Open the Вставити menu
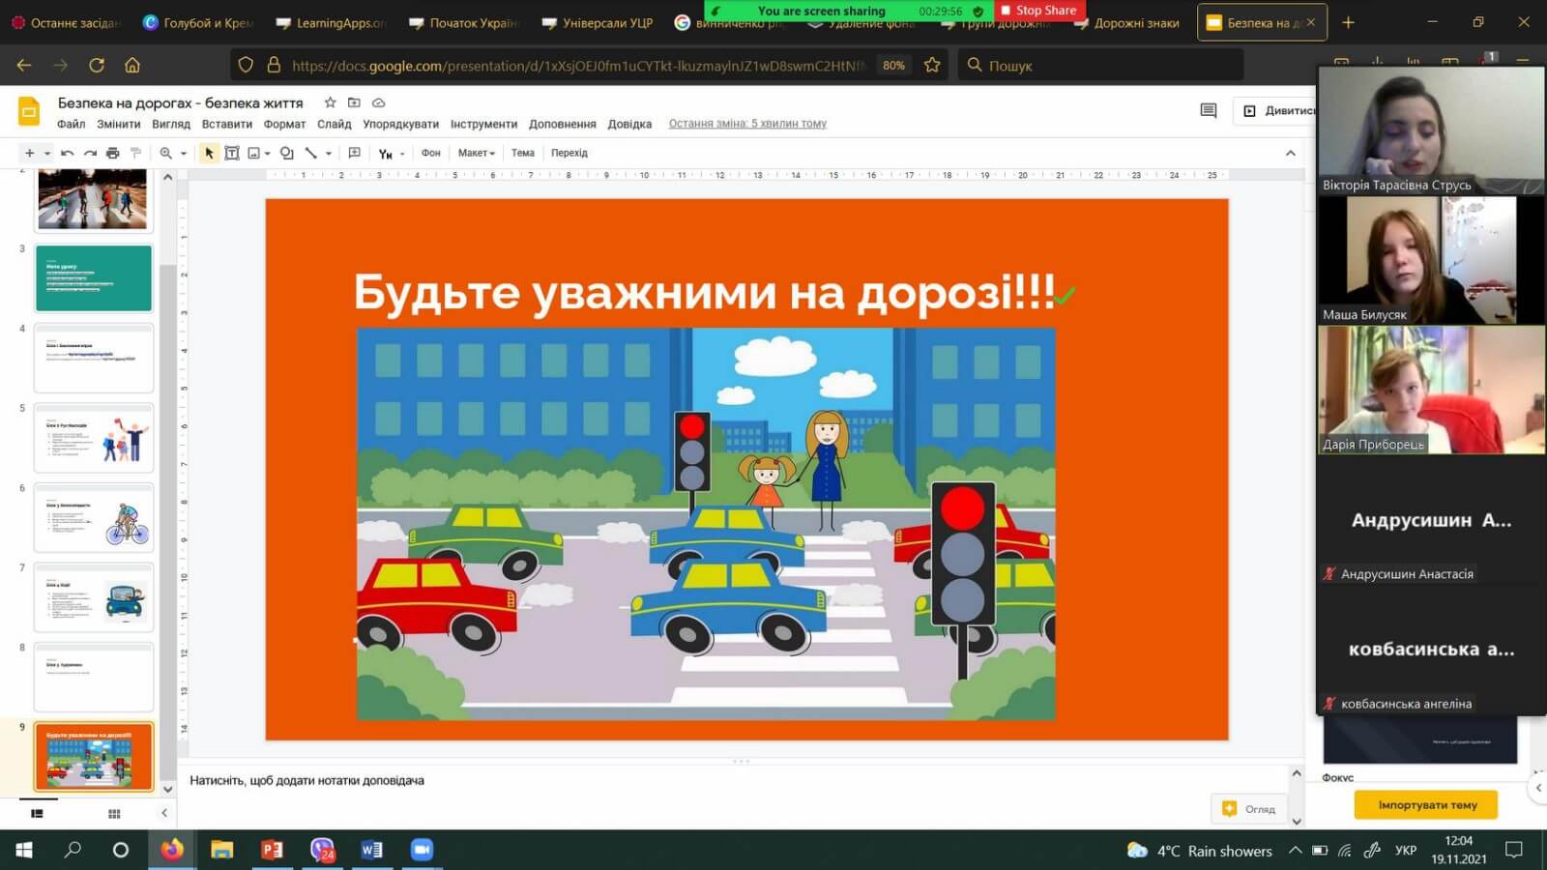Screen dimensions: 1547x870 (226, 124)
